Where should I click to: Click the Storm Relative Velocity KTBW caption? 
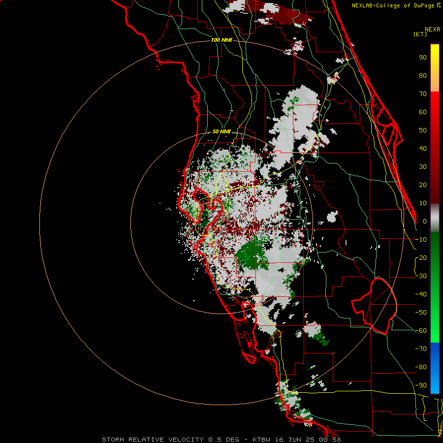pos(221,440)
